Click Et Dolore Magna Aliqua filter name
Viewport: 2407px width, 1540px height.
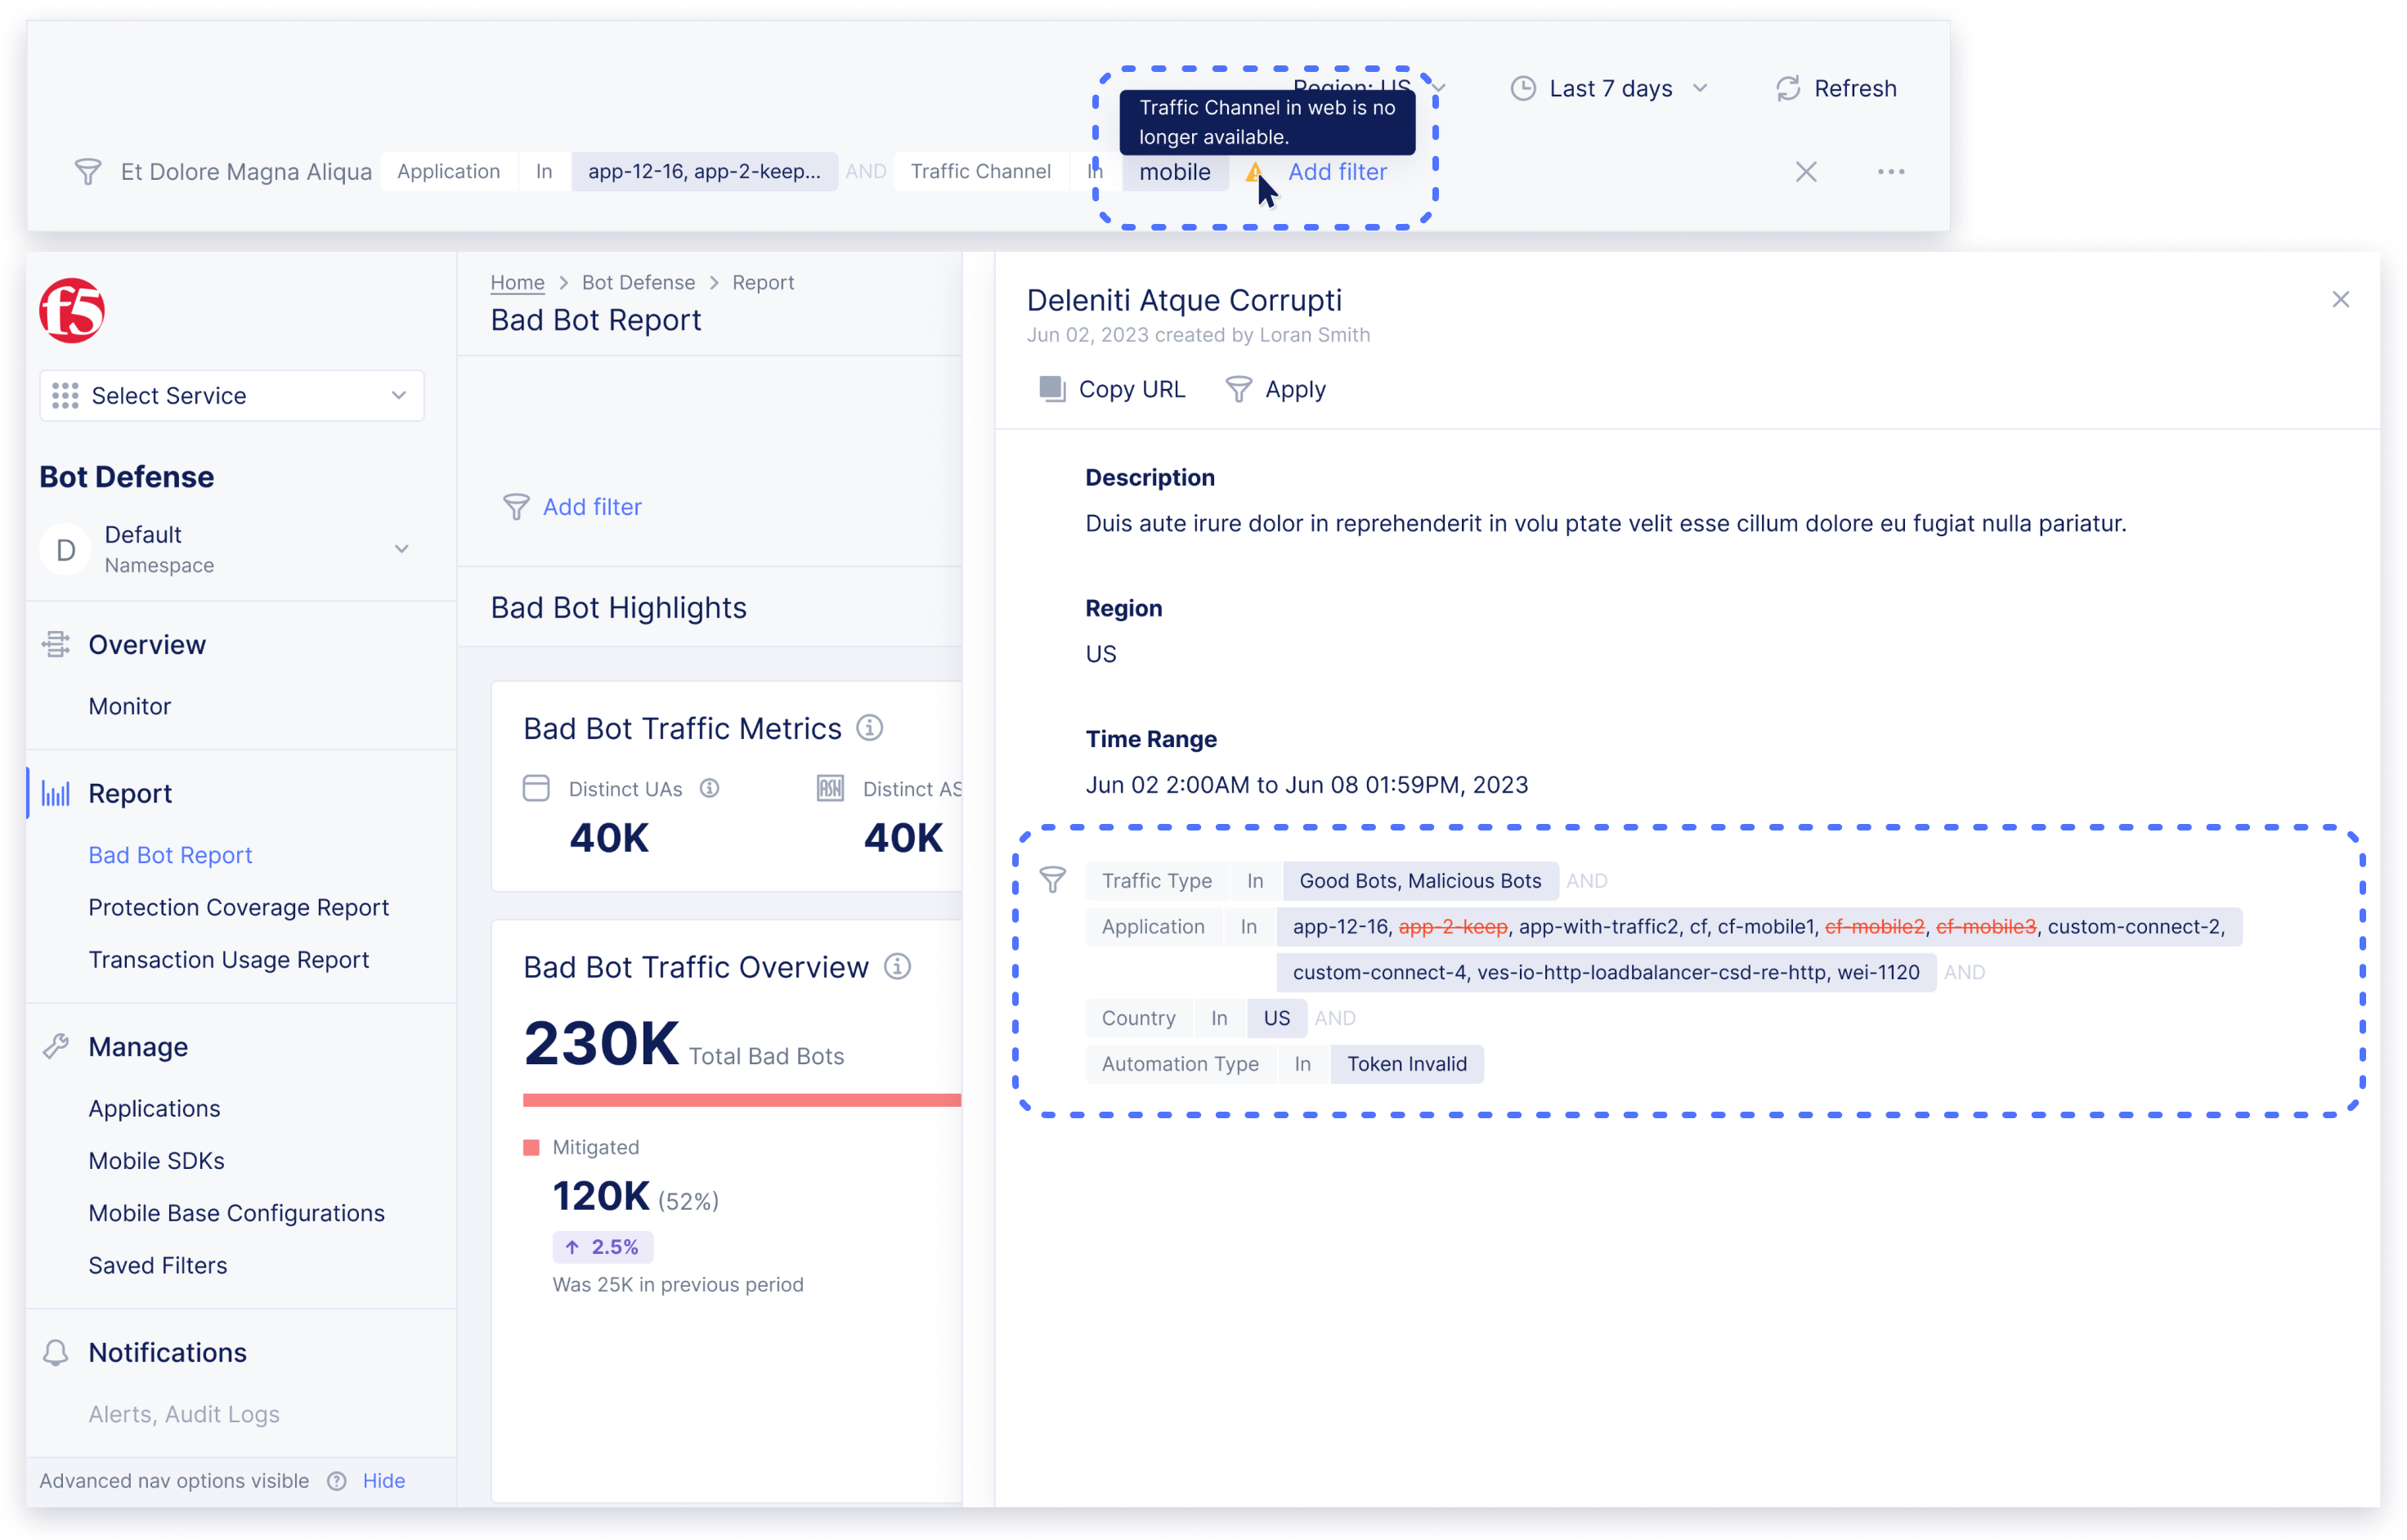pos(246,172)
